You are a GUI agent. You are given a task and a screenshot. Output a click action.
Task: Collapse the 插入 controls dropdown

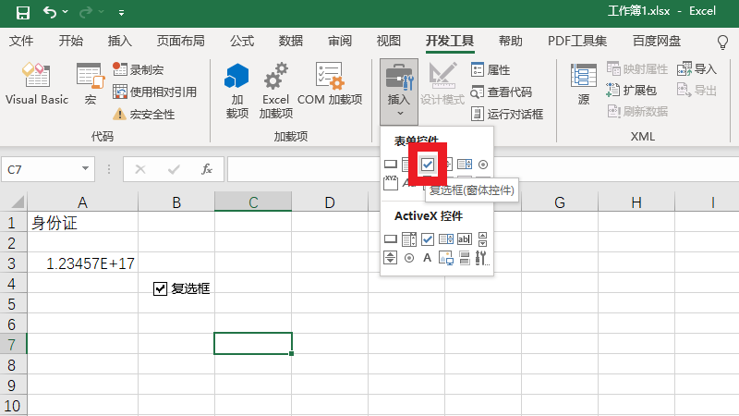398,92
